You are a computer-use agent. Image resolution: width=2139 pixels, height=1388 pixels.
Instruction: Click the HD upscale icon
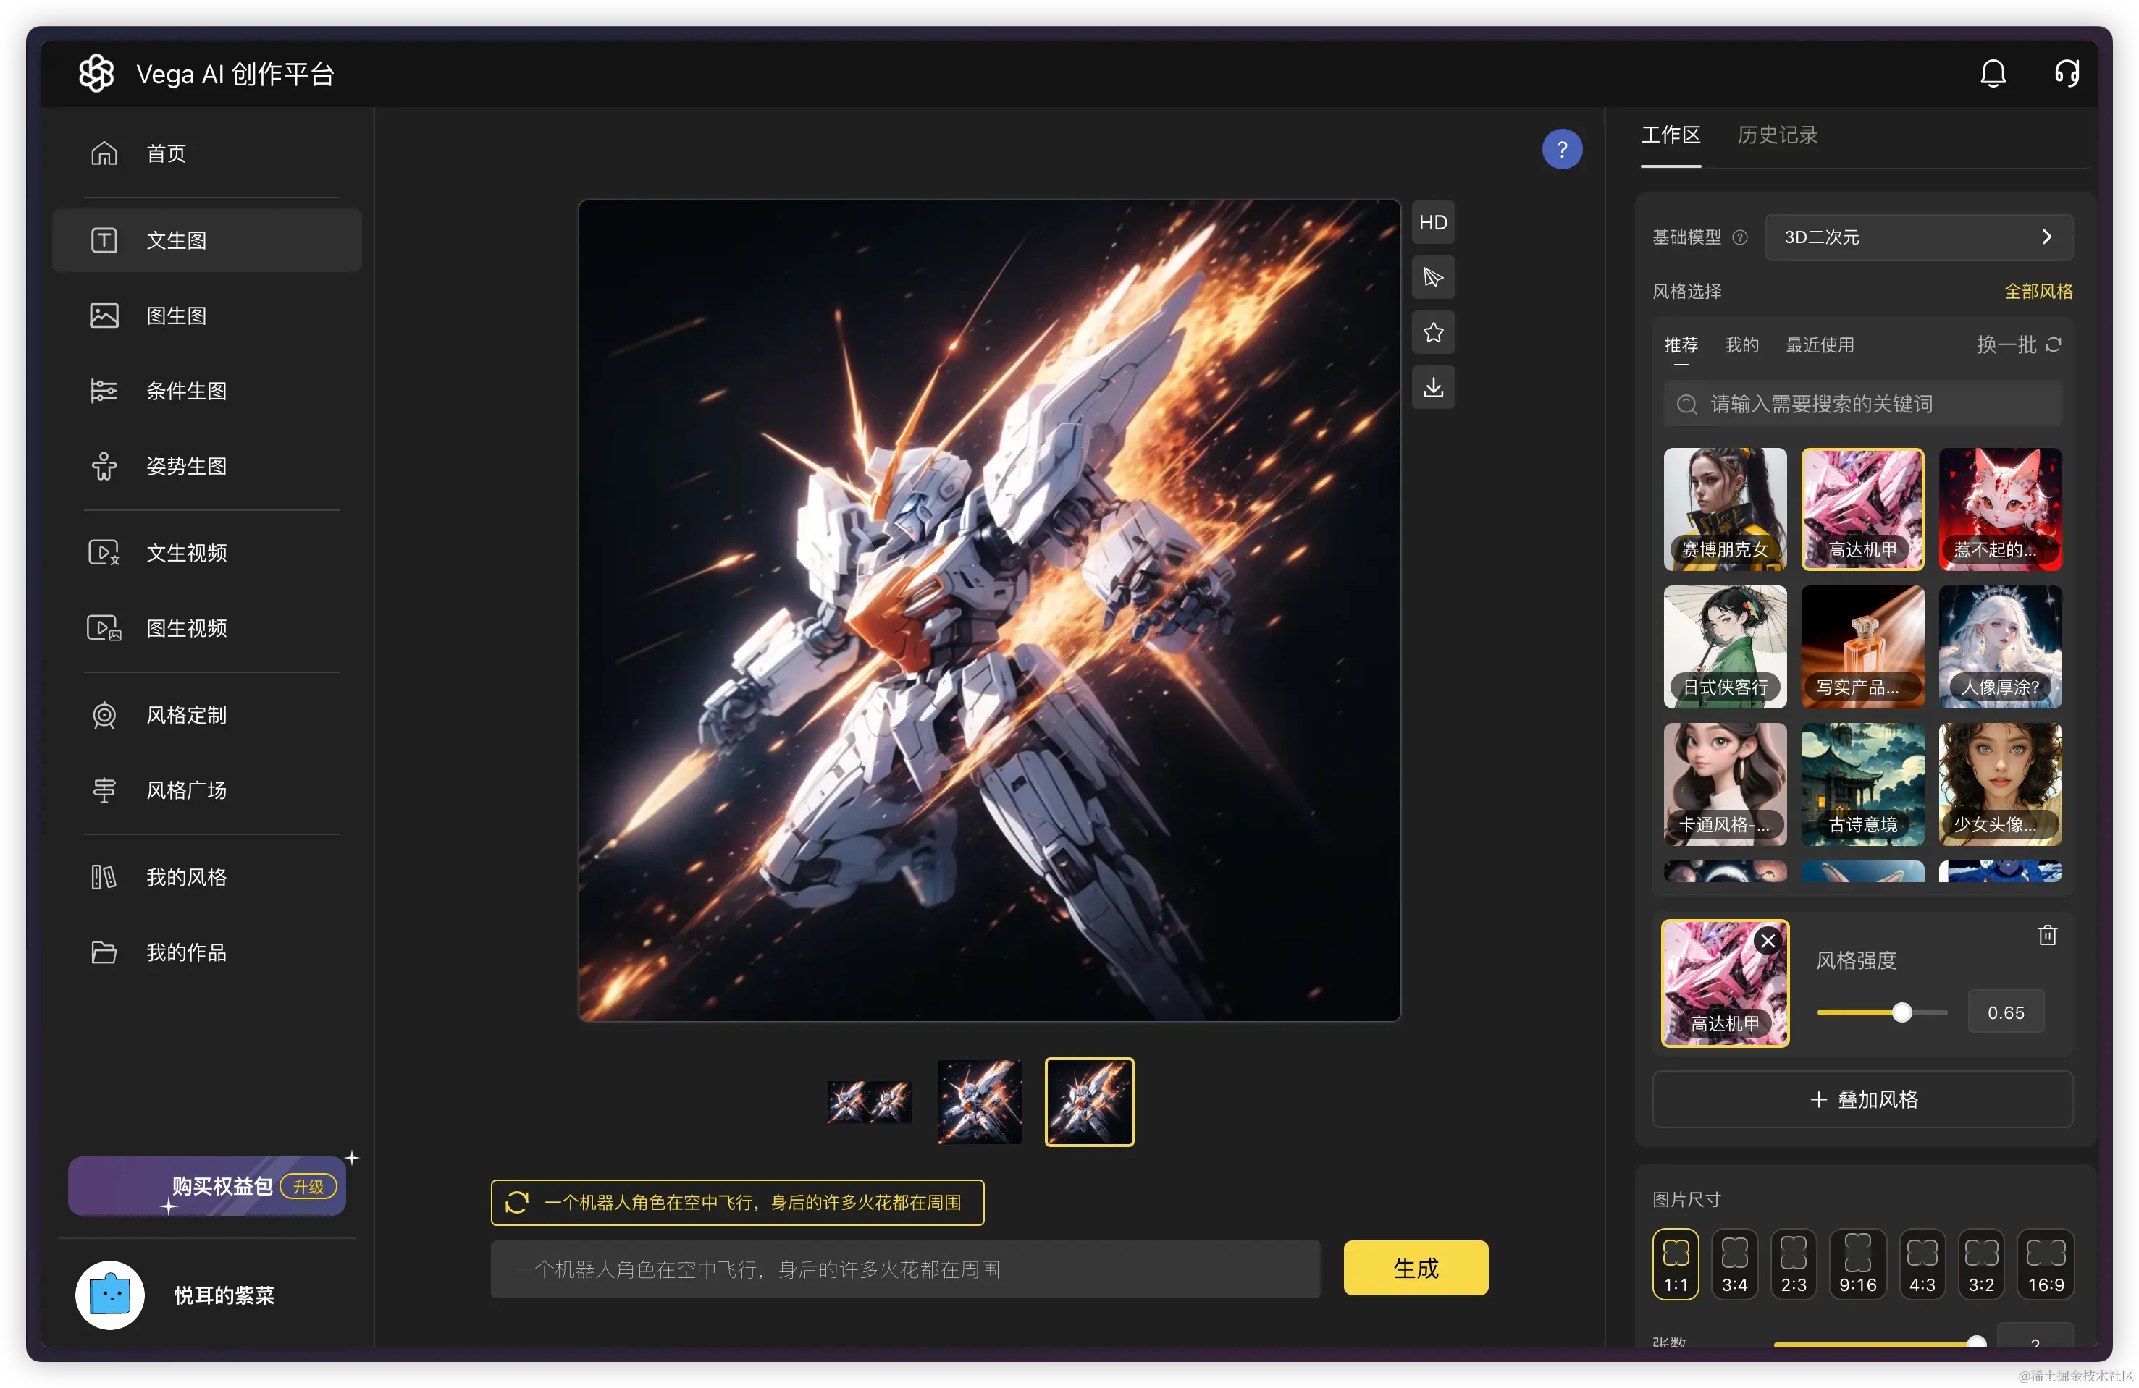coord(1432,223)
